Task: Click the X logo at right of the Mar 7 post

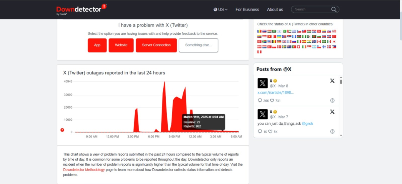Action: pyautogui.click(x=332, y=112)
